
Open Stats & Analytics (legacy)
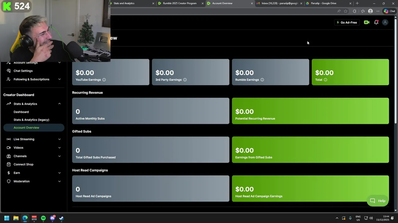coord(31,120)
